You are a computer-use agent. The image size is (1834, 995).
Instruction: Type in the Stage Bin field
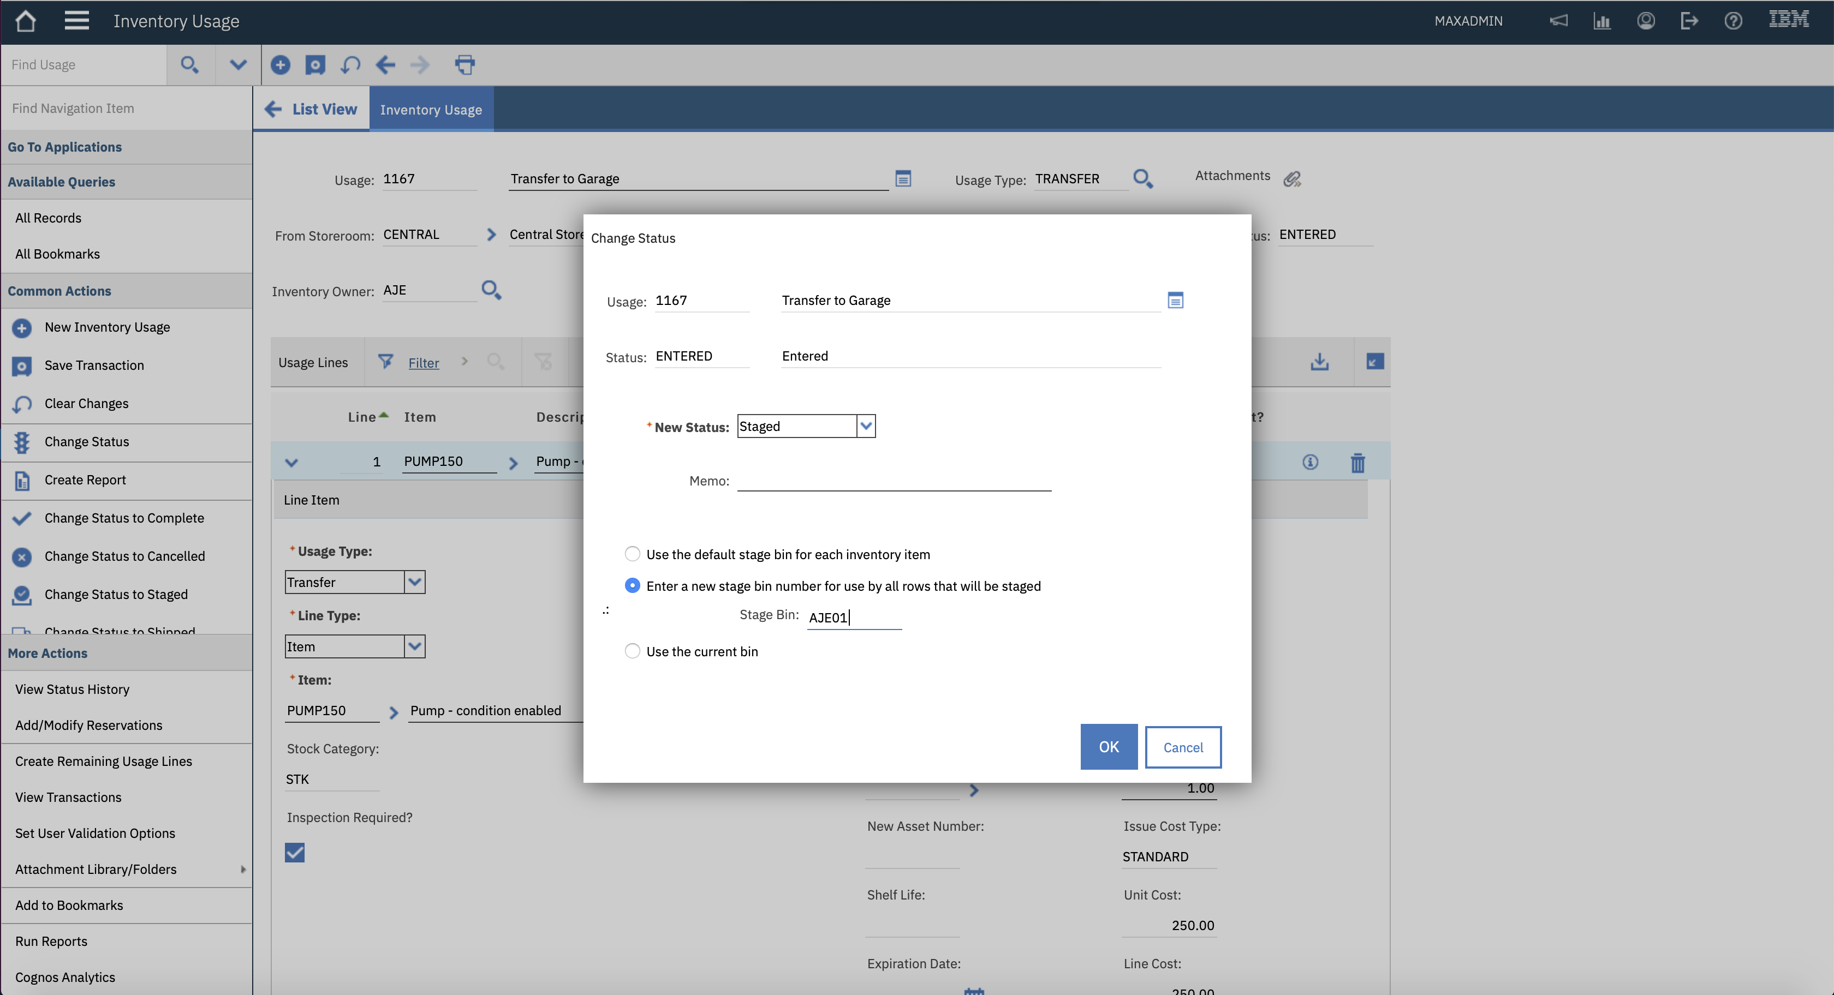click(854, 616)
